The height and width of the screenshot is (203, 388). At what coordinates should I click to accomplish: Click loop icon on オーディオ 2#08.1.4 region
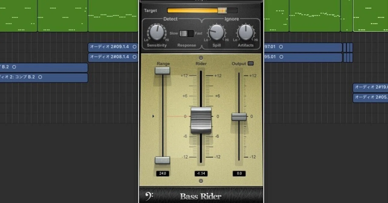coord(135,57)
